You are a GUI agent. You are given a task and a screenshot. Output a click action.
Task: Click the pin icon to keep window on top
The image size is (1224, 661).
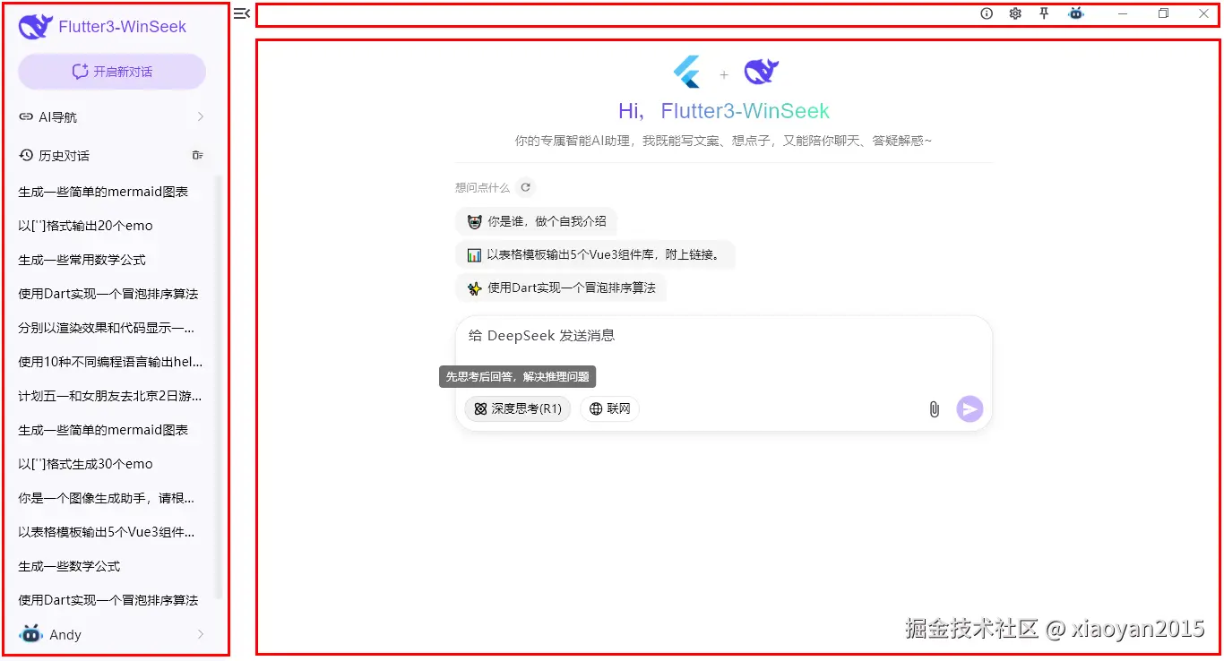pyautogui.click(x=1045, y=13)
